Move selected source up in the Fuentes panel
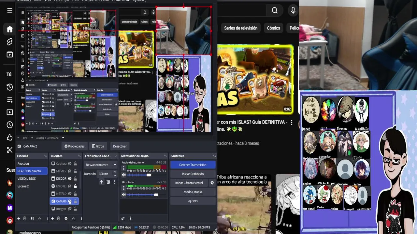This screenshot has height=234, width=417. (x=73, y=219)
